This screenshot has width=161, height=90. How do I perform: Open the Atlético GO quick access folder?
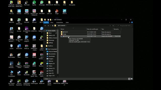coord(51,35)
